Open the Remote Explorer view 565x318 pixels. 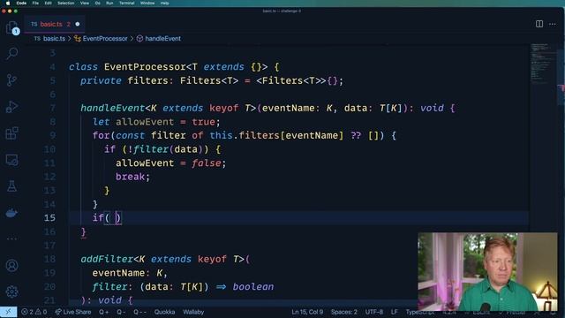(11, 160)
